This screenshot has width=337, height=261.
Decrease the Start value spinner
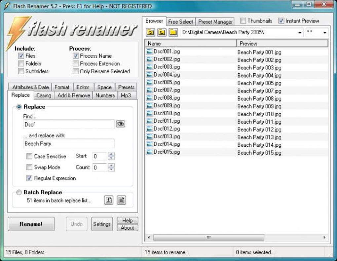(x=111, y=158)
